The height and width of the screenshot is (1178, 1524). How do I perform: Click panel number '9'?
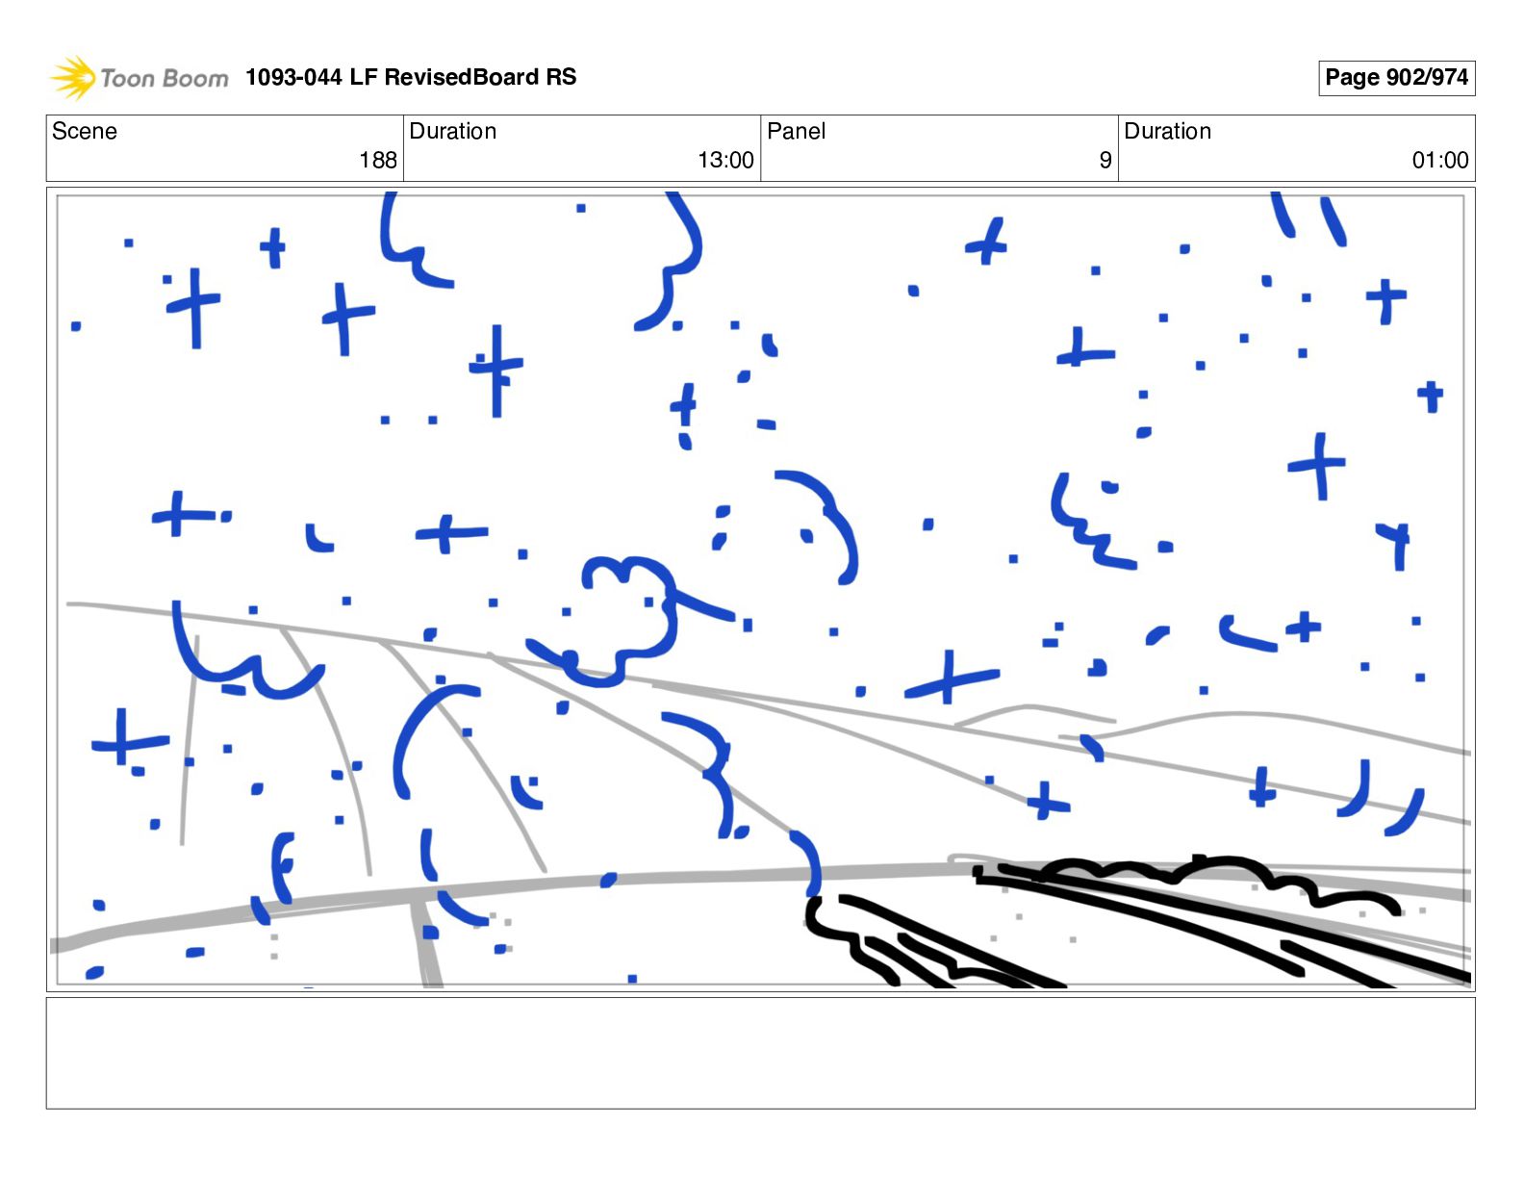point(1105,161)
